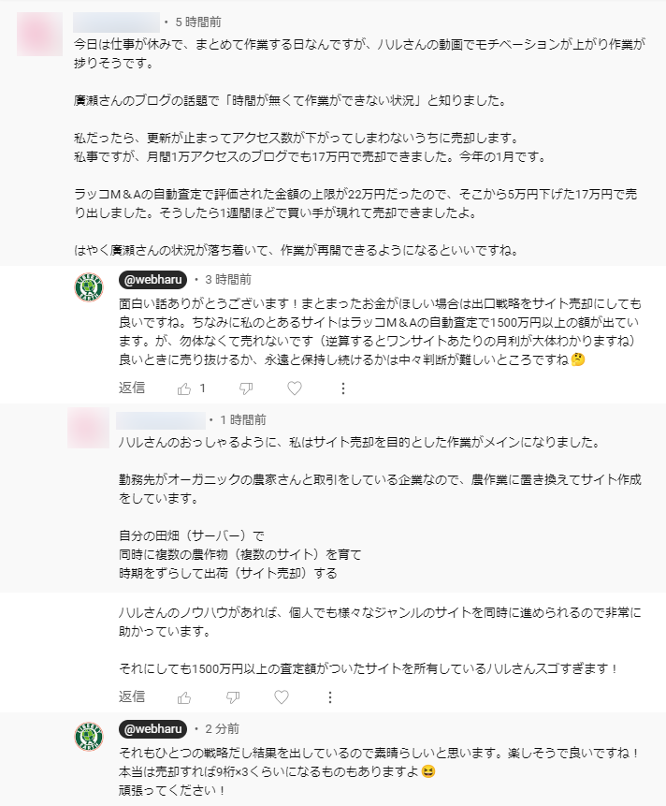Heart the first @webharu reply
Screen dimensions: 666x806
(295, 388)
